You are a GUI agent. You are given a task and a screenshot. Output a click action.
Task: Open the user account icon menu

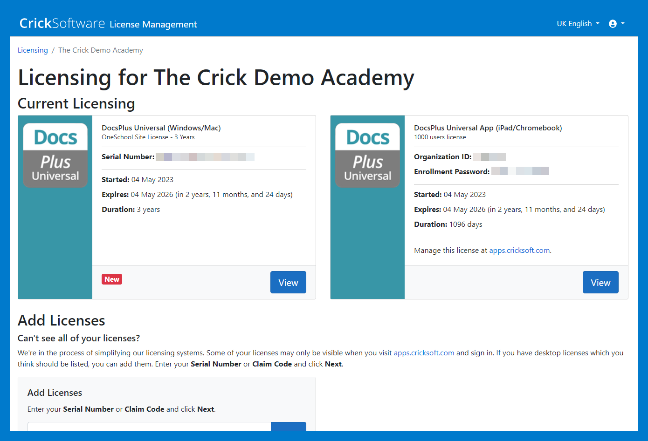point(613,24)
